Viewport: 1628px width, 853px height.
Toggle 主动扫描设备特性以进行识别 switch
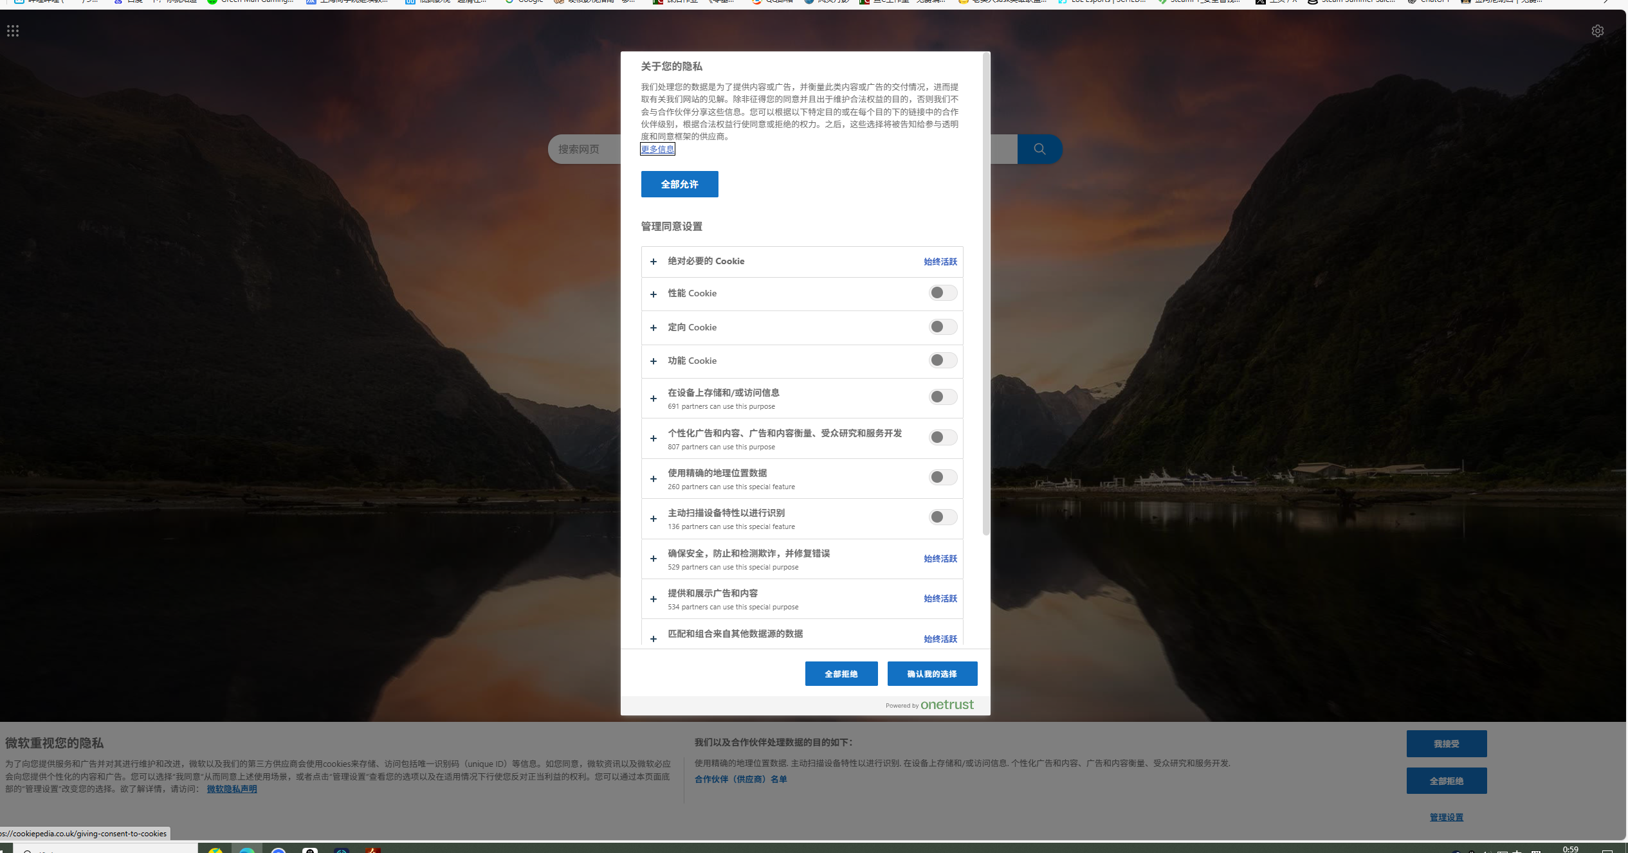point(943,517)
